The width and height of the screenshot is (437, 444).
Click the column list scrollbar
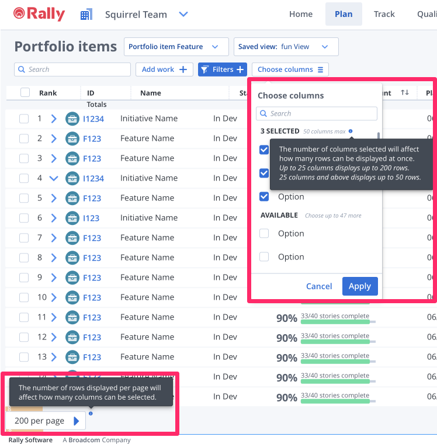point(379,136)
